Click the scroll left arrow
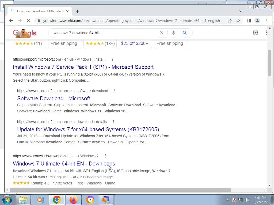274x205 pixels. click(x=7, y=190)
